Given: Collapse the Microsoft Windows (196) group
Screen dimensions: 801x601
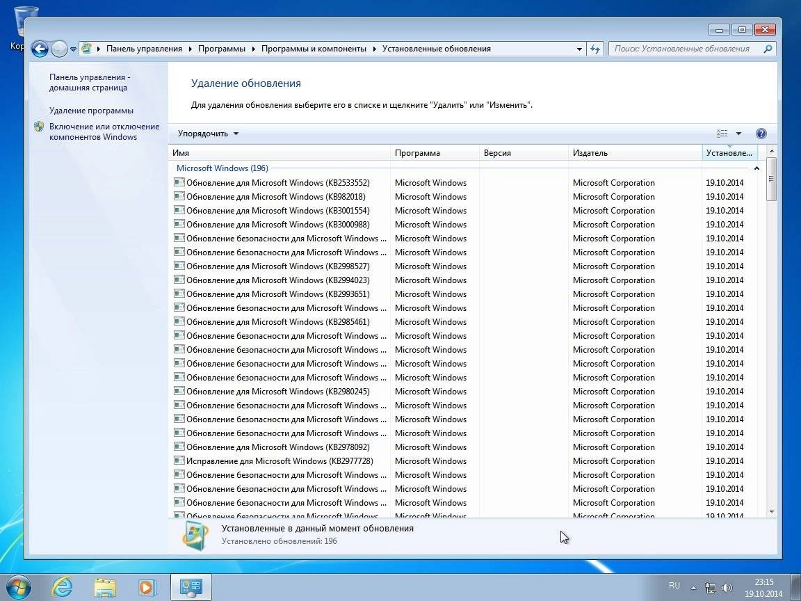Looking at the screenshot, I should pos(756,168).
